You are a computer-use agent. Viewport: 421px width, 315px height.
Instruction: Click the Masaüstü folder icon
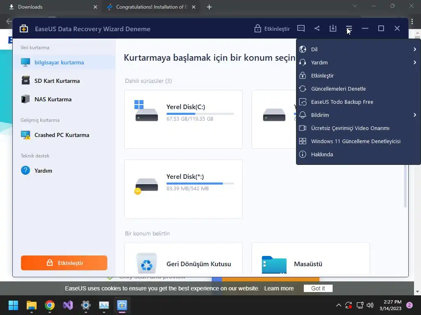click(x=274, y=265)
